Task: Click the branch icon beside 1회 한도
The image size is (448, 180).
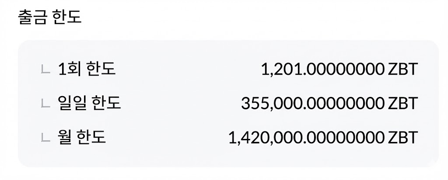Action: [44, 69]
